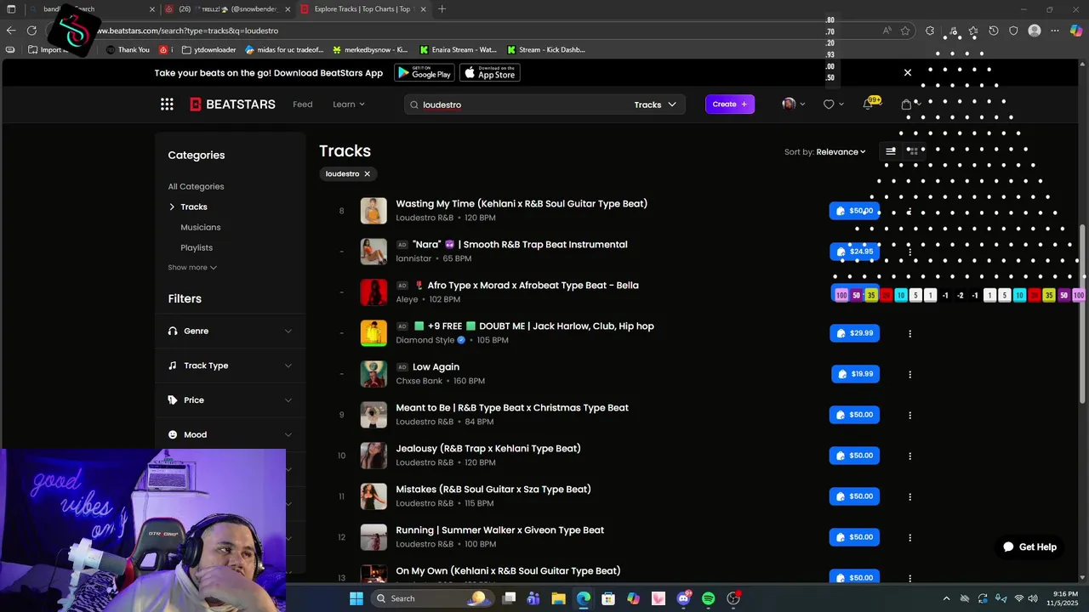Expand the profile avatar chevron
The width and height of the screenshot is (1089, 612).
click(802, 105)
